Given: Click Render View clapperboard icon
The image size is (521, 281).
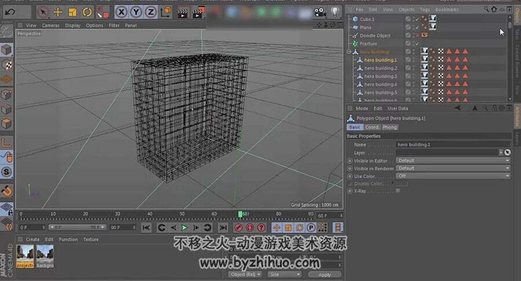Looking at the screenshot, I should click(182, 13).
